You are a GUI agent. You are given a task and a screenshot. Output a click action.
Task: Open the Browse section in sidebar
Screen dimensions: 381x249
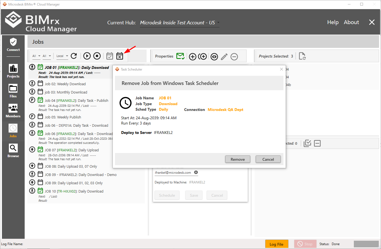click(x=13, y=151)
